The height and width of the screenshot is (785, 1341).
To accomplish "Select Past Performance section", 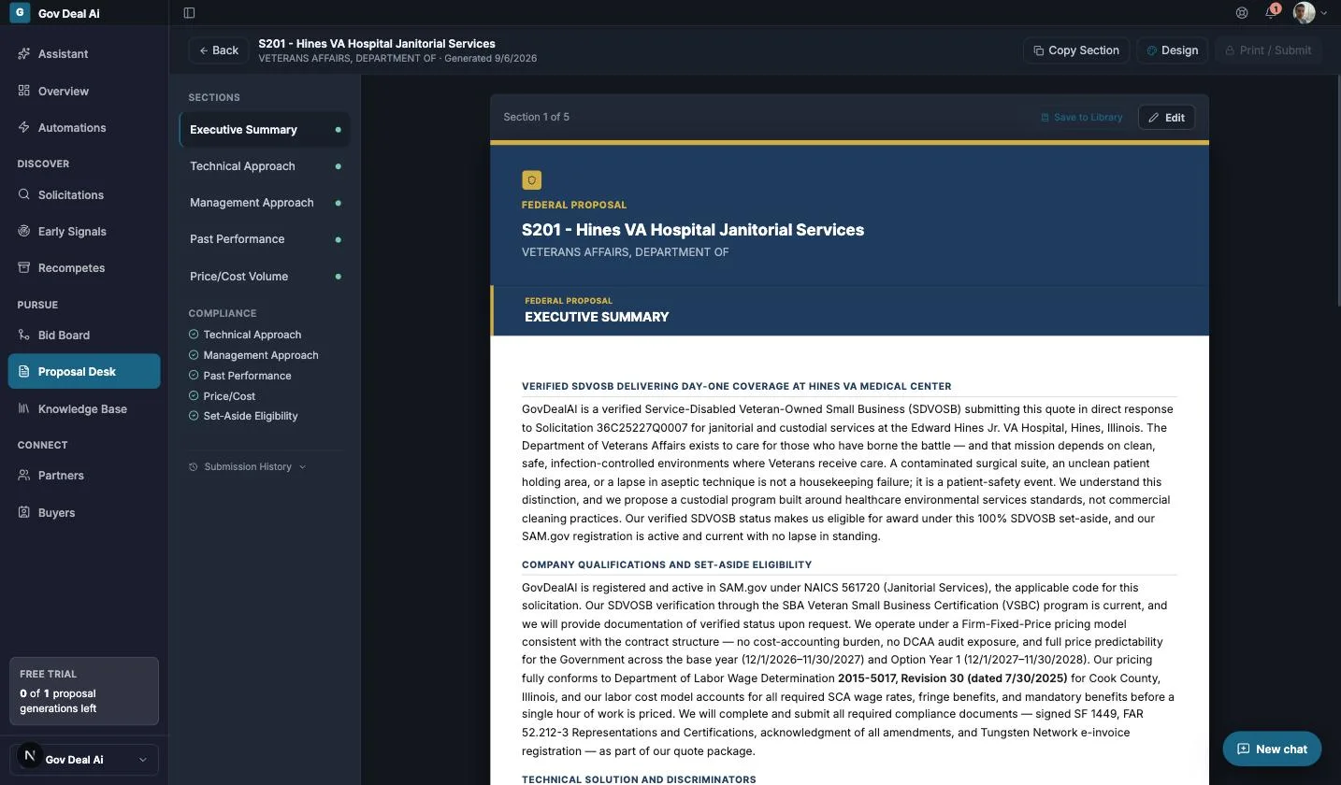I will [x=265, y=239].
